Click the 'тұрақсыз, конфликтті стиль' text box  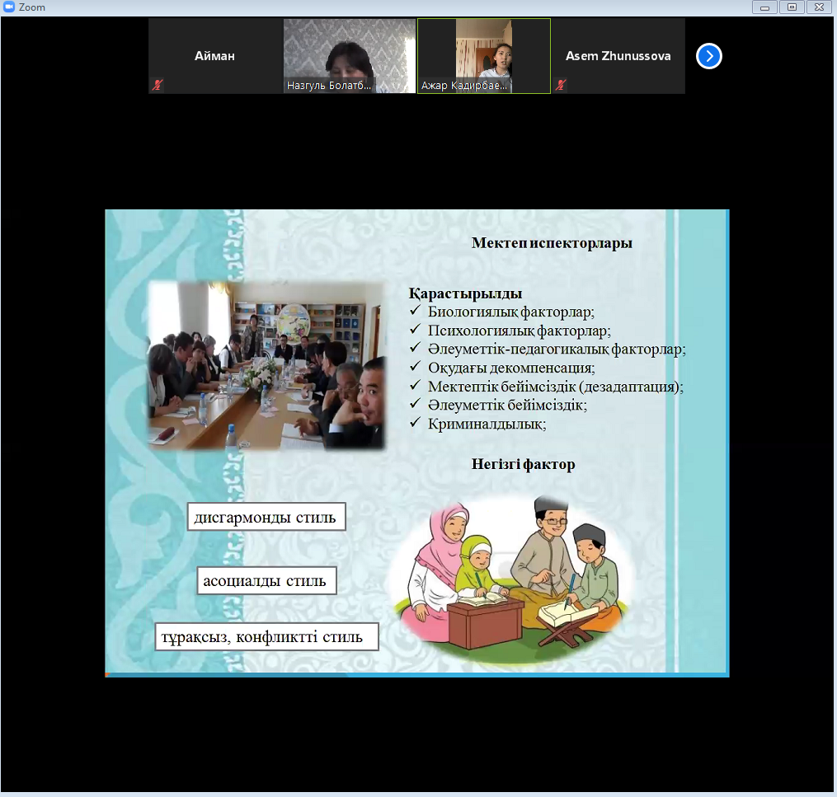pyautogui.click(x=266, y=637)
